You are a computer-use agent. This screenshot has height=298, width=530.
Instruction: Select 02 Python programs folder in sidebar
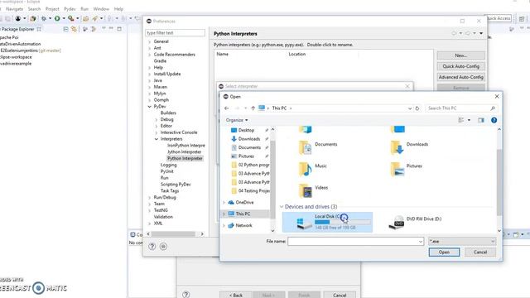[x=250, y=165]
